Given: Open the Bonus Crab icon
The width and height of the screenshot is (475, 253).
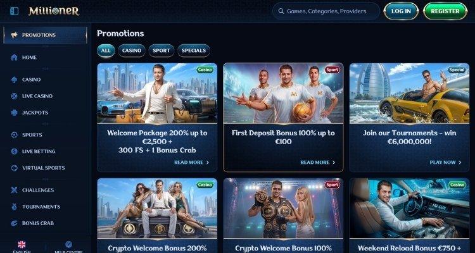Looking at the screenshot, I should point(14,223).
